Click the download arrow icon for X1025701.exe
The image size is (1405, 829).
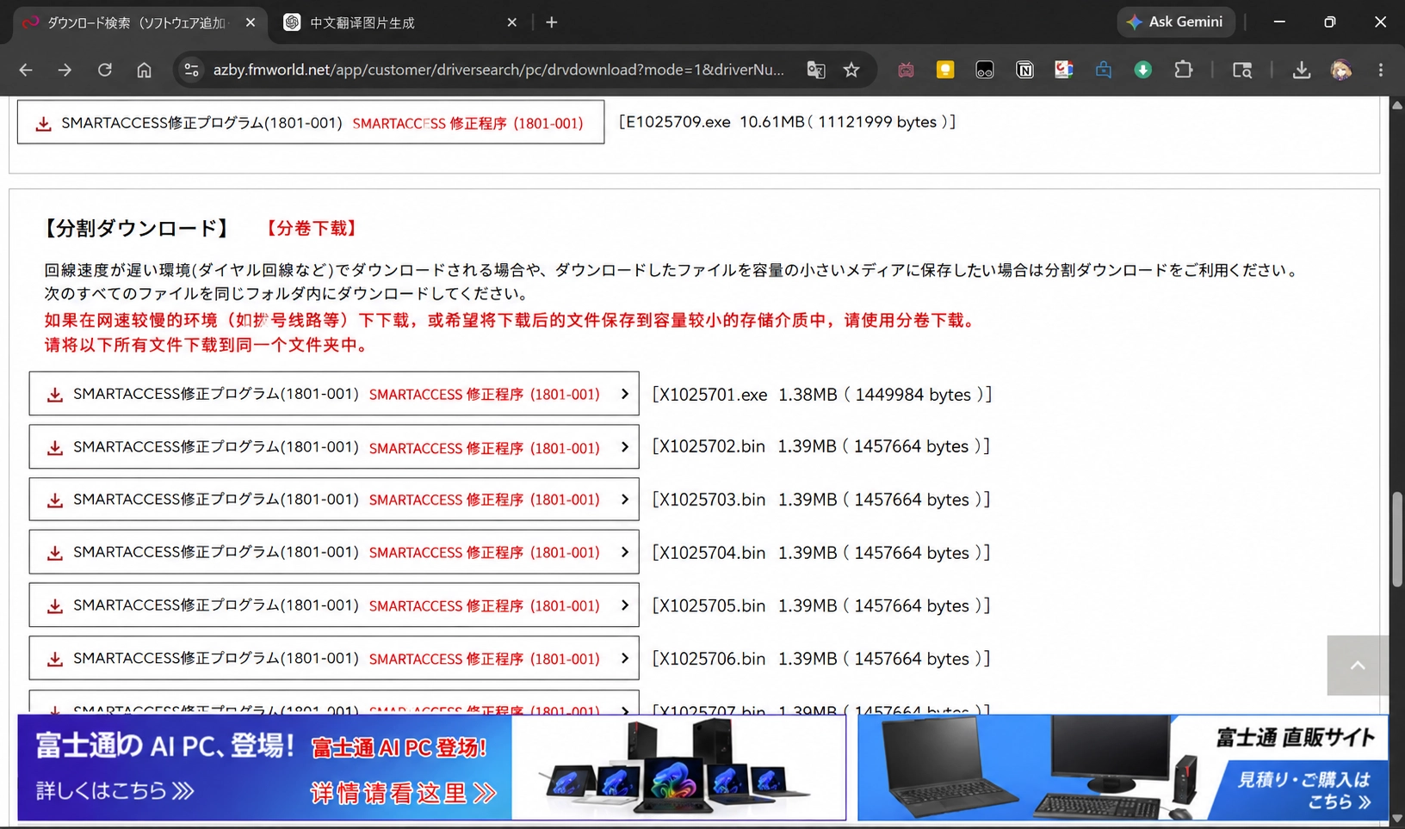pos(55,395)
